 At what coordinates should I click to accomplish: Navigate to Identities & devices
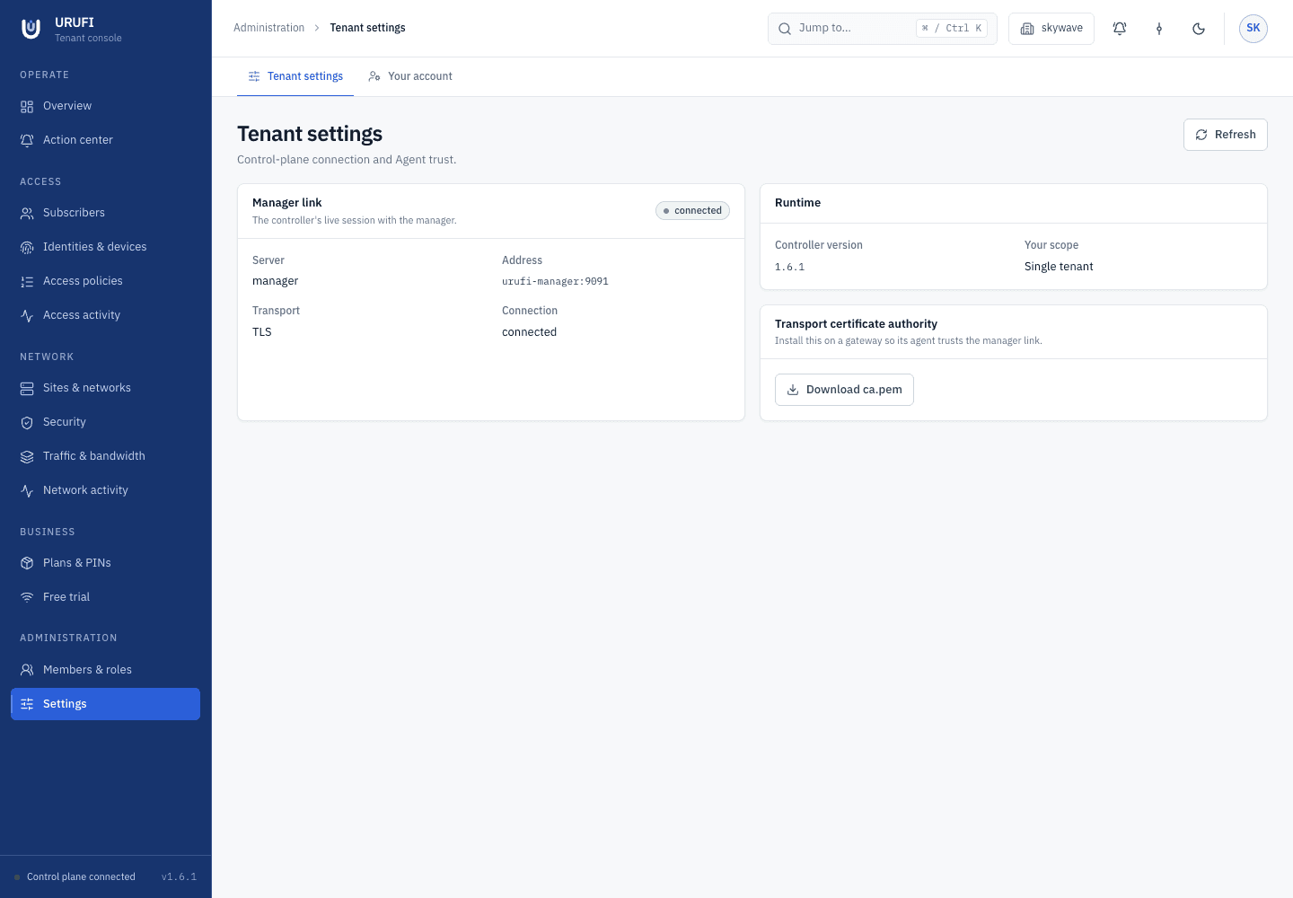pyautogui.click(x=105, y=247)
